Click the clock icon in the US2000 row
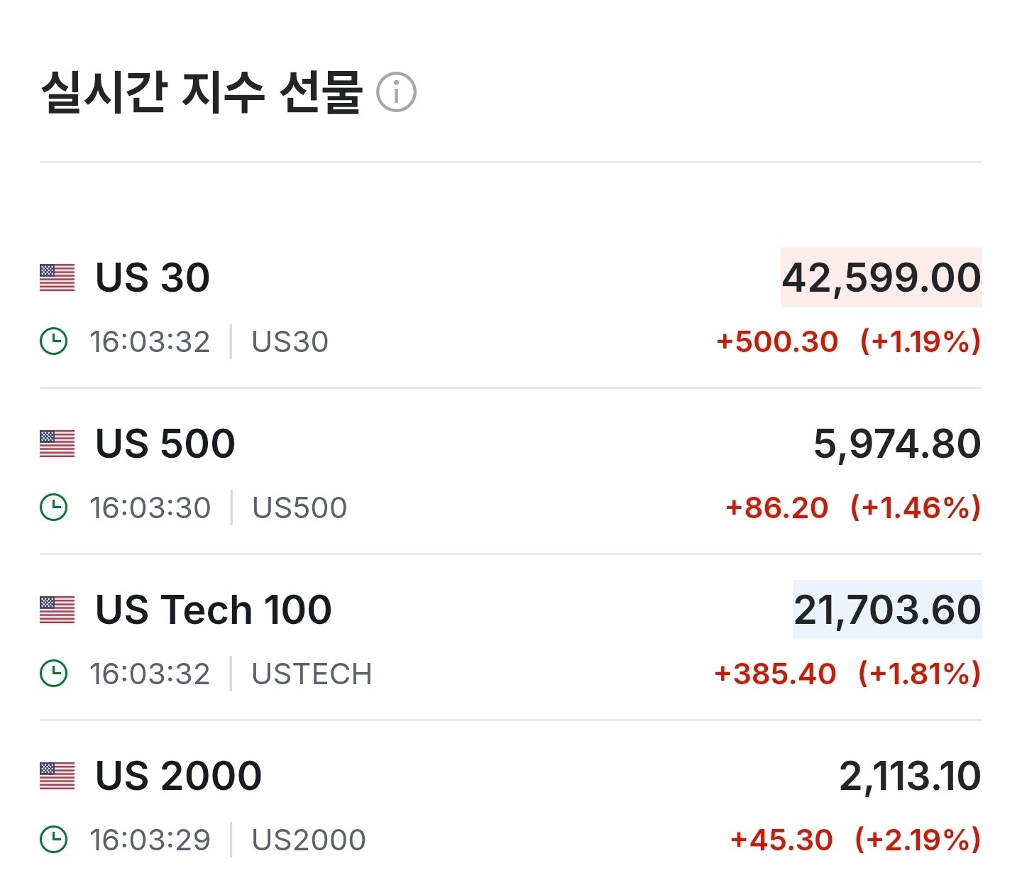Viewport: 1022px width, 878px height. tap(54, 840)
